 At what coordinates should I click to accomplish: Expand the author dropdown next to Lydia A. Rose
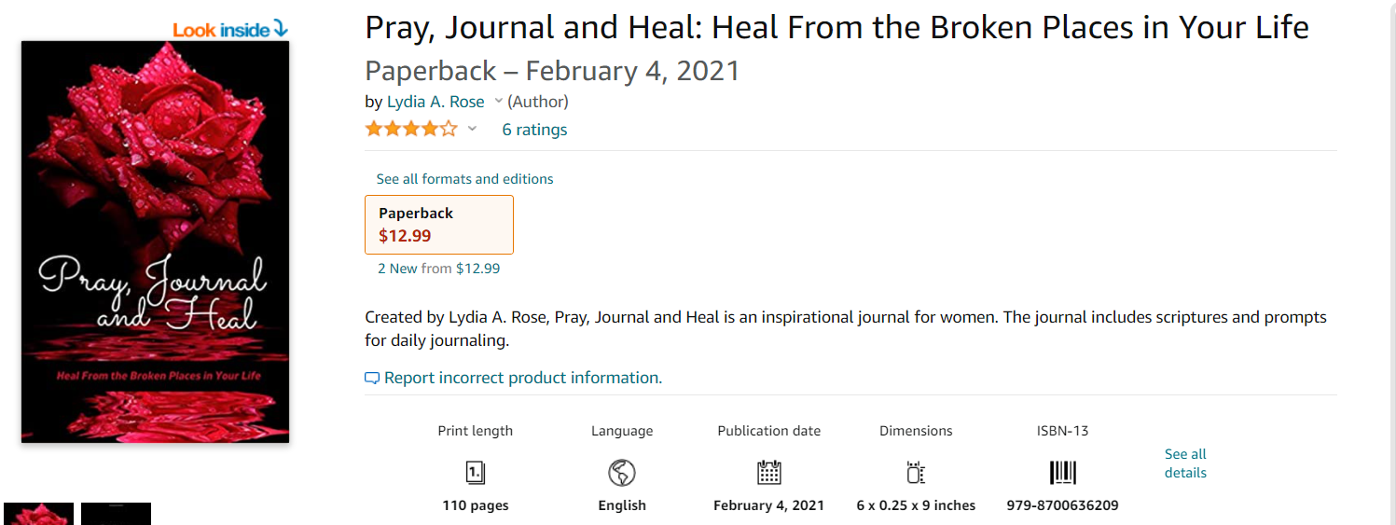498,102
